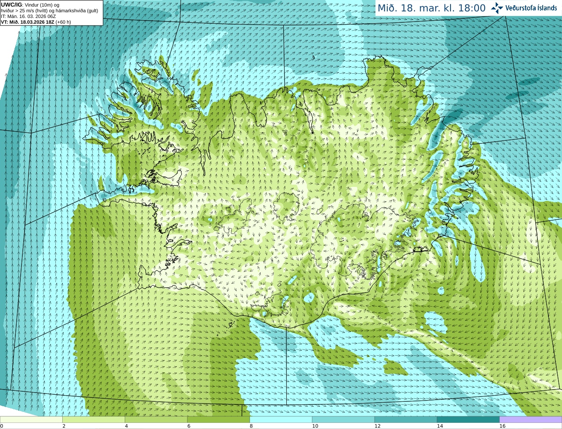This screenshot has height=429, width=562.
Task: Click the 'hviður > 25 m/s' legend description line
Action: coord(50,11)
